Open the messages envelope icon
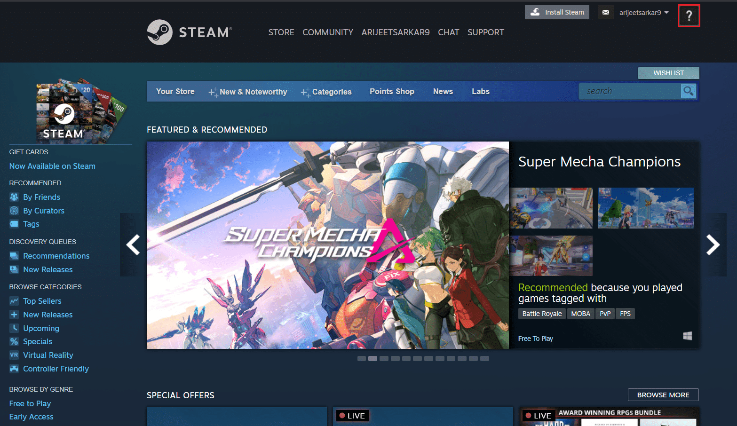Viewport: 737px width, 426px height. [605, 12]
